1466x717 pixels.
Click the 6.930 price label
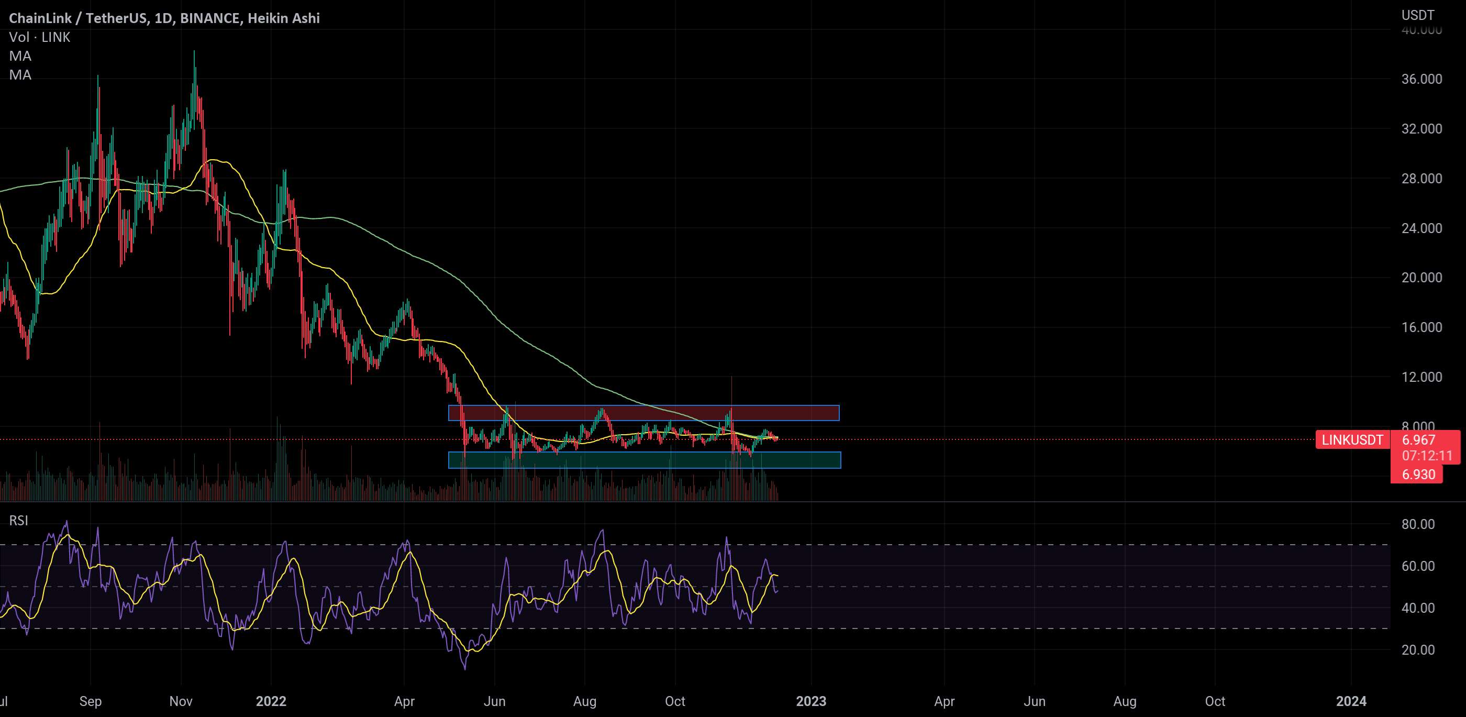1418,475
